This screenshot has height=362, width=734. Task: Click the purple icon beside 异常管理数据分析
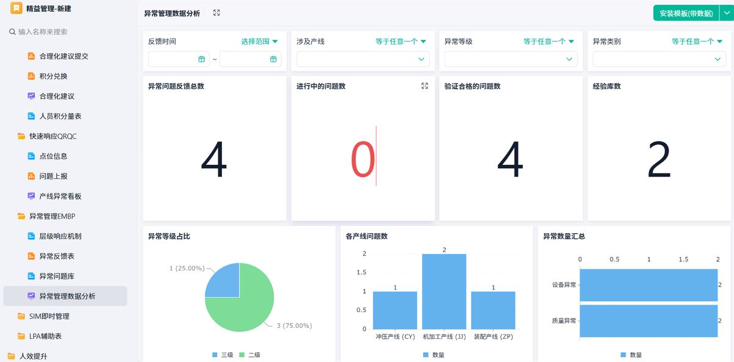pyautogui.click(x=31, y=296)
